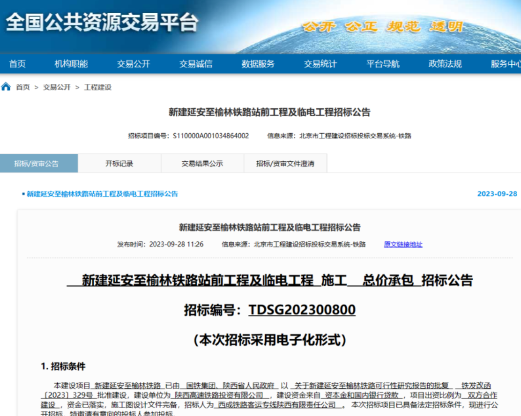Switch to the 开标记录 tab
The height and width of the screenshot is (416, 521).
pos(119,163)
